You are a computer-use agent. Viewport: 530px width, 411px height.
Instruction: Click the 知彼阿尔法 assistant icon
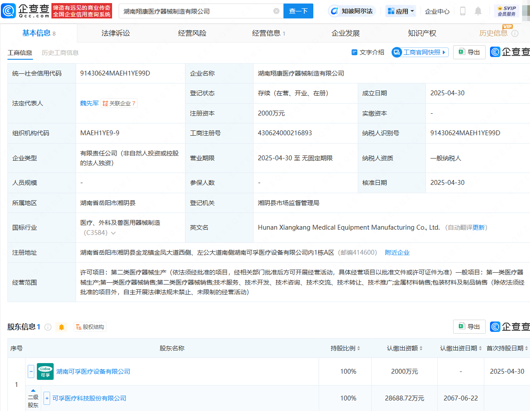click(x=335, y=11)
